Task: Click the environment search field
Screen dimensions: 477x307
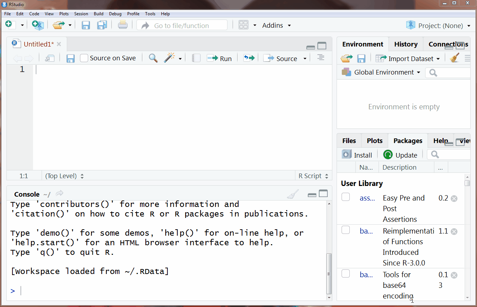Action: click(448, 73)
